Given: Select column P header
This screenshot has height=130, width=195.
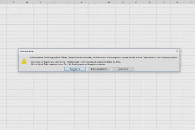Looking at the screenshot, I should pyautogui.click(x=150, y=2).
